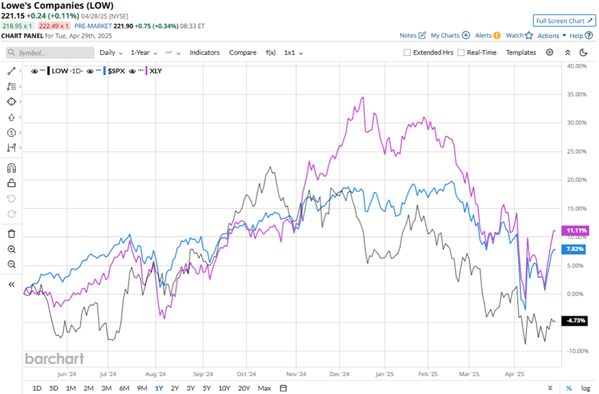Toggle visibility of XLY series

click(132, 71)
